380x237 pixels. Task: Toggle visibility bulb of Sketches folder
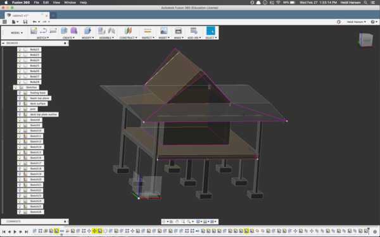tap(16, 87)
